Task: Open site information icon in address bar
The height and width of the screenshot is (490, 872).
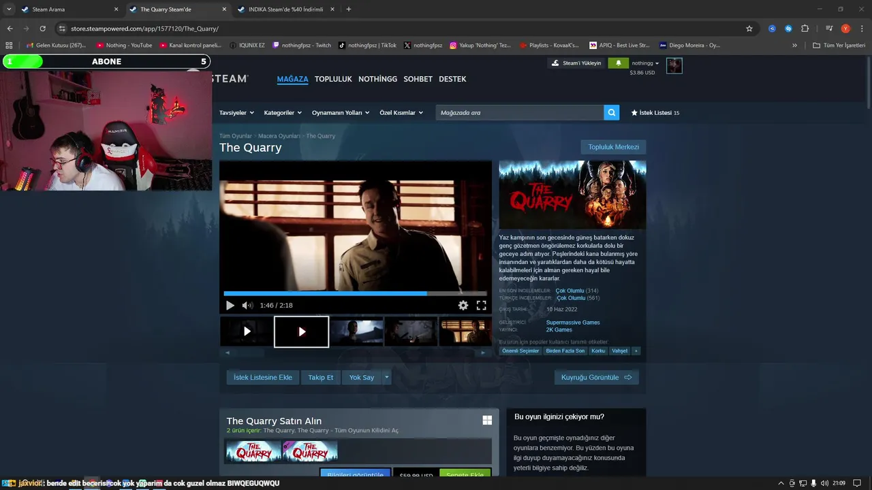Action: (x=62, y=29)
